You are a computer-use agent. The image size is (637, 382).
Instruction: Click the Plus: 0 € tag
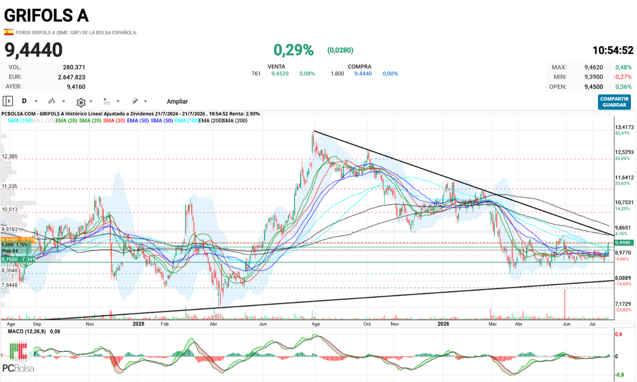click(10, 250)
